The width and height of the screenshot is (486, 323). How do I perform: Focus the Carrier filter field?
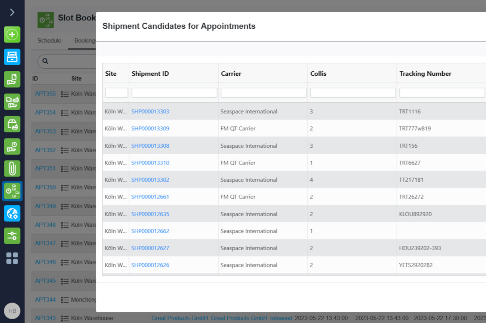[x=264, y=92]
